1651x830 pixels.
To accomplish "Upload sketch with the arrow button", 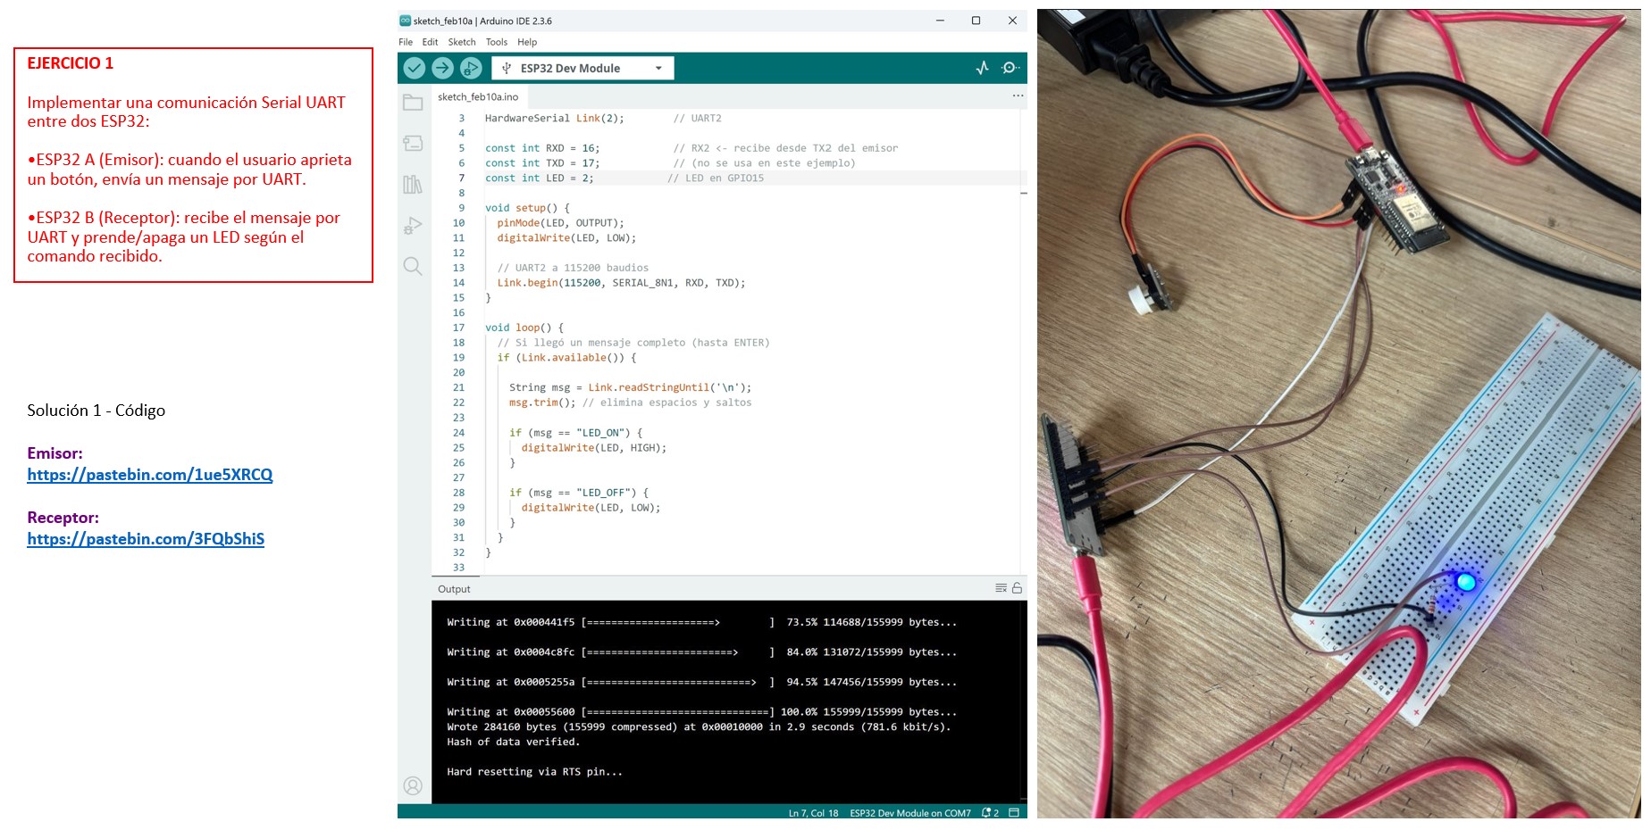I will pos(442,68).
